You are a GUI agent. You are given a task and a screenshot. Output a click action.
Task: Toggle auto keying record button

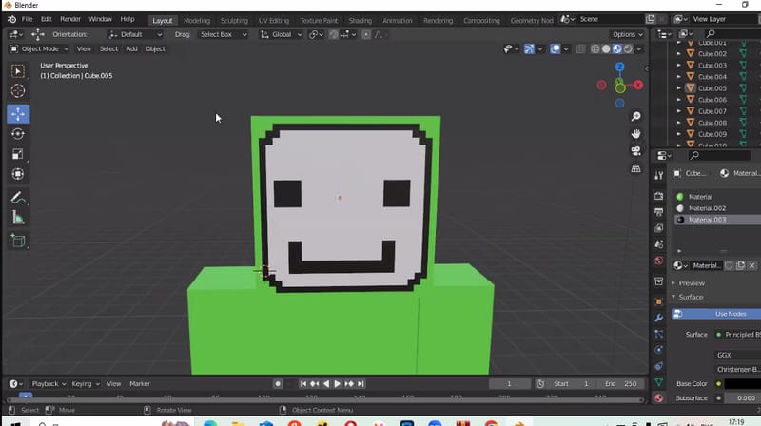click(x=278, y=384)
